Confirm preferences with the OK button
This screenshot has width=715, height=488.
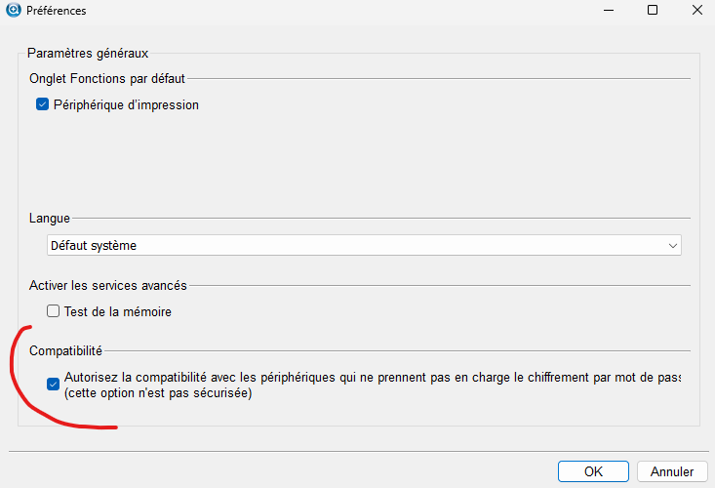coord(593,471)
